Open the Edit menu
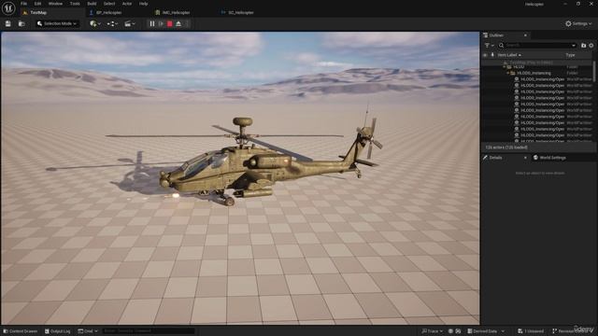 (x=37, y=4)
